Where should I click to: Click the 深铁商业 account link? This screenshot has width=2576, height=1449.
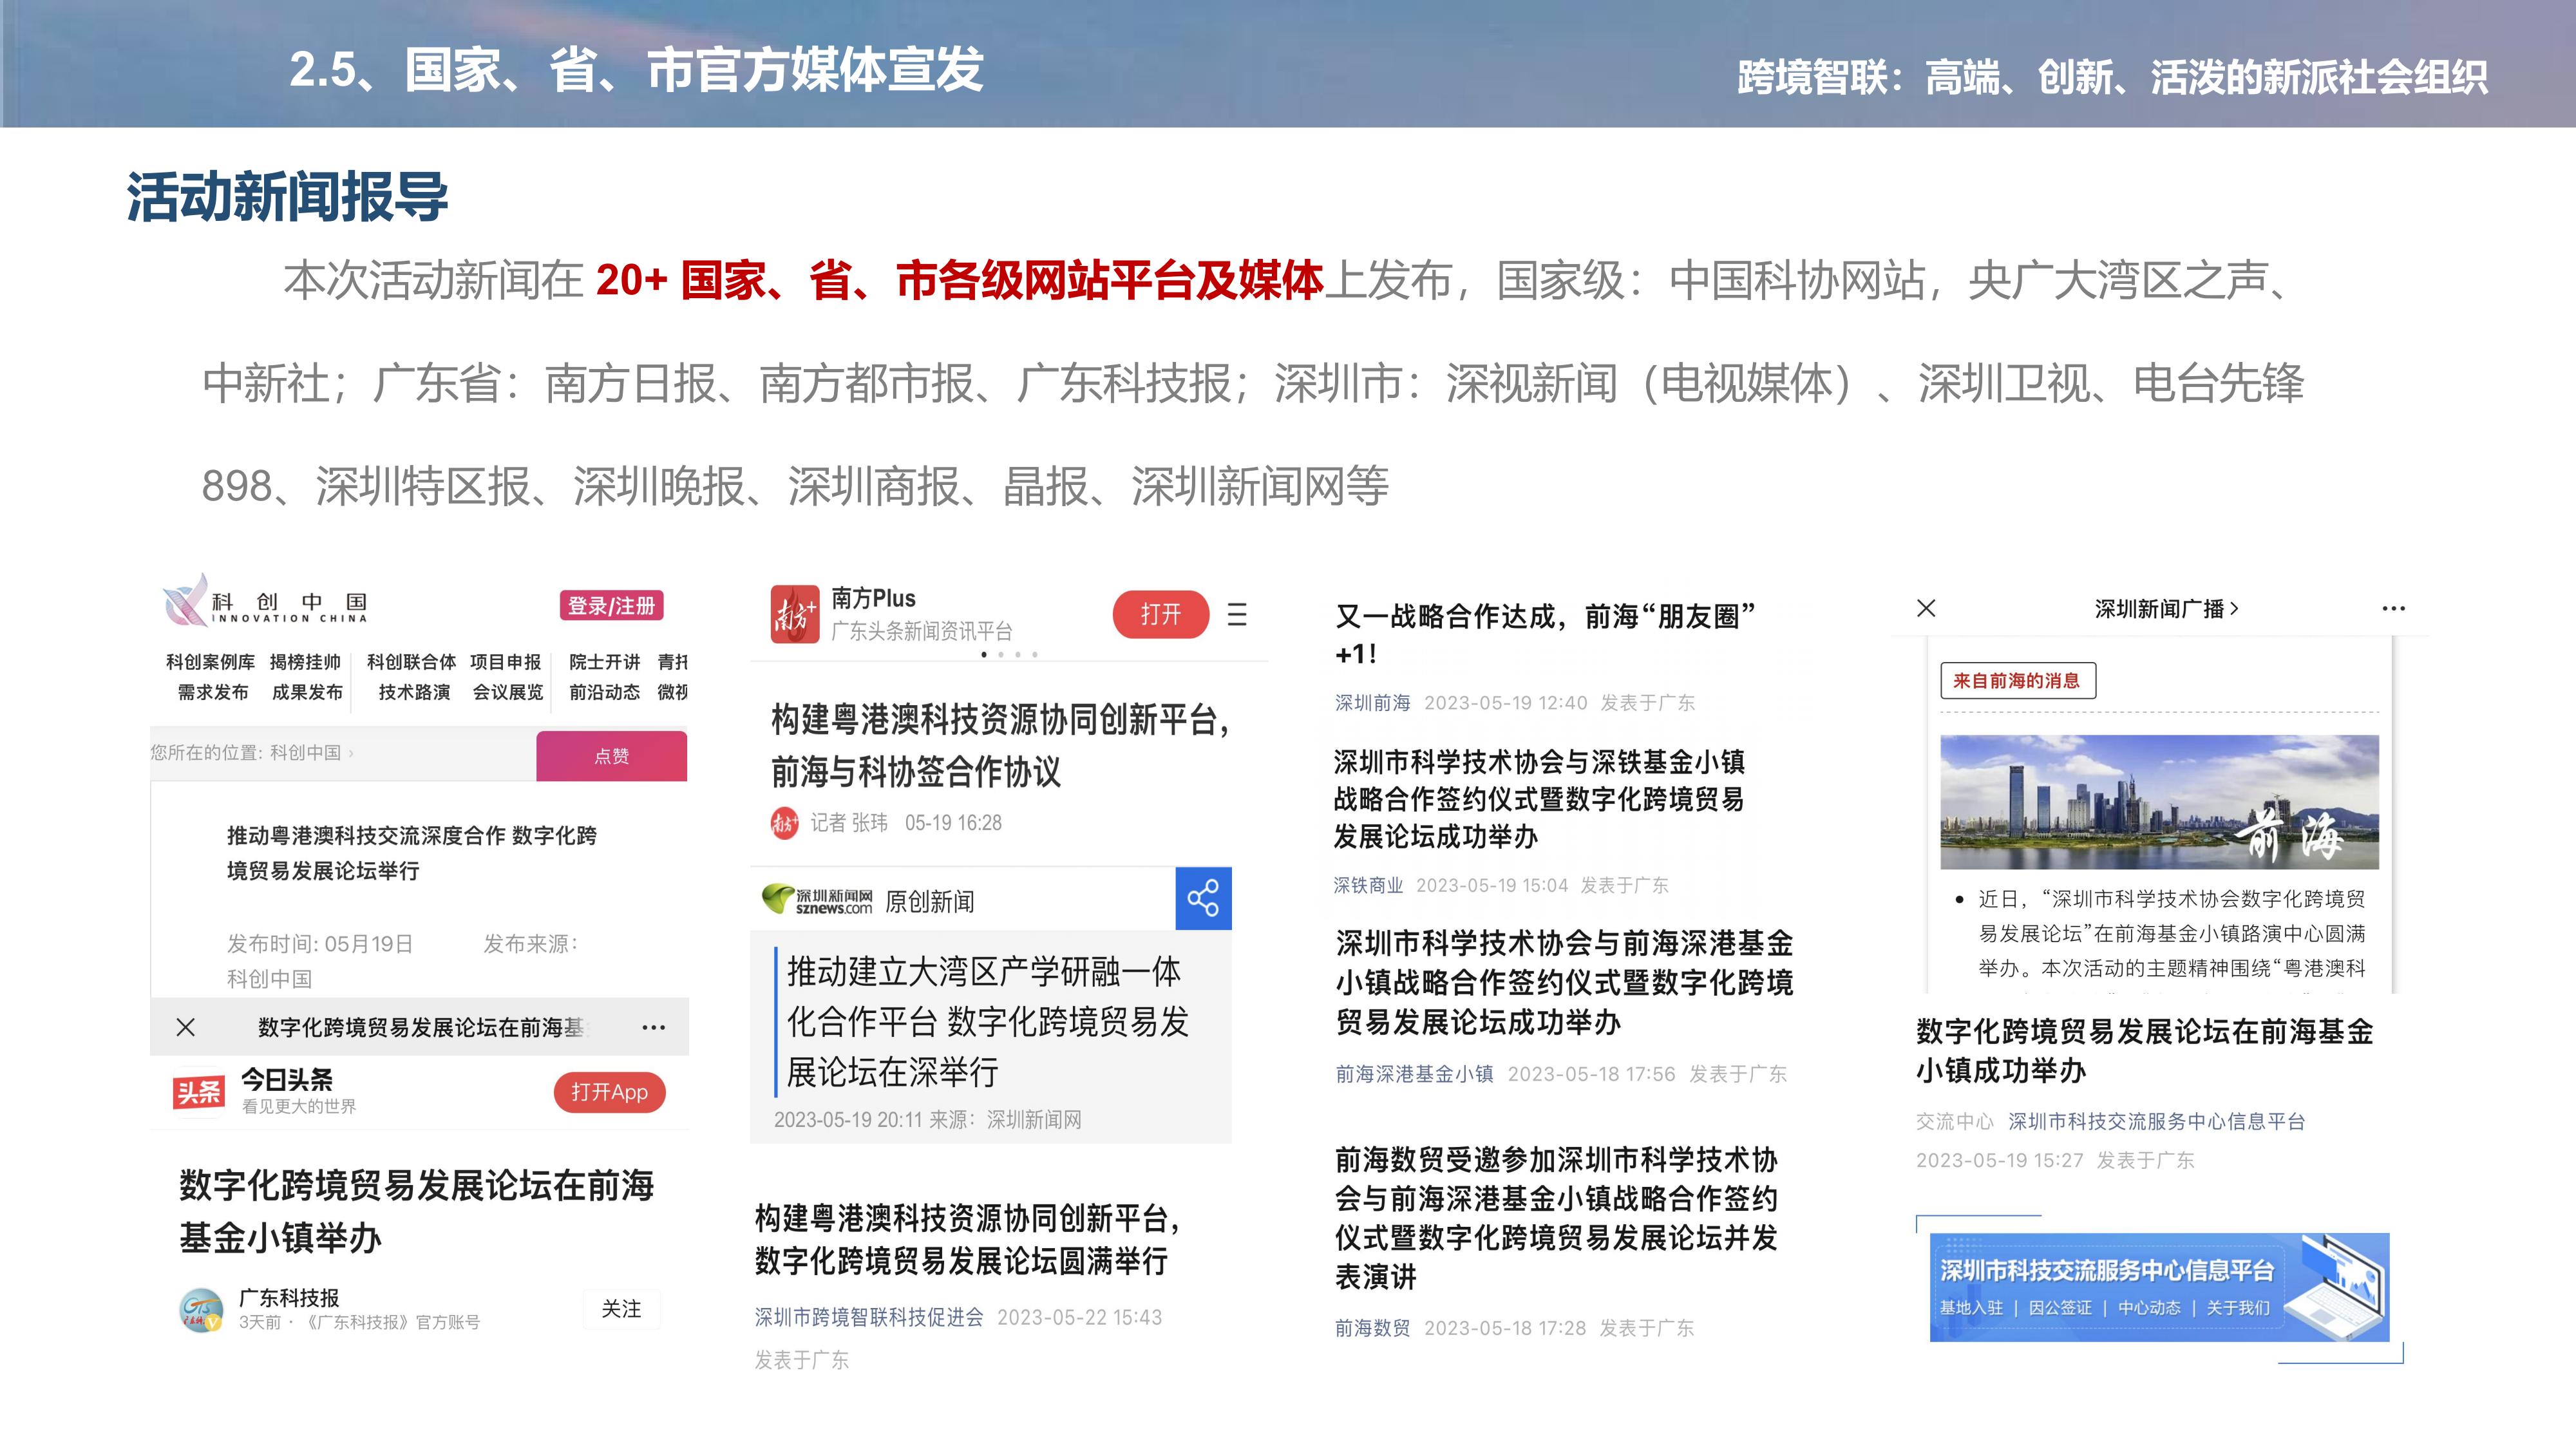point(1368,885)
